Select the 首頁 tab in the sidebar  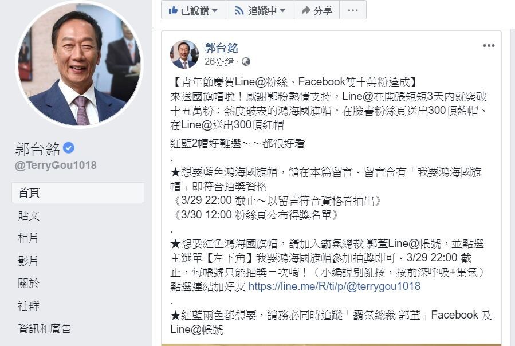[x=78, y=193]
